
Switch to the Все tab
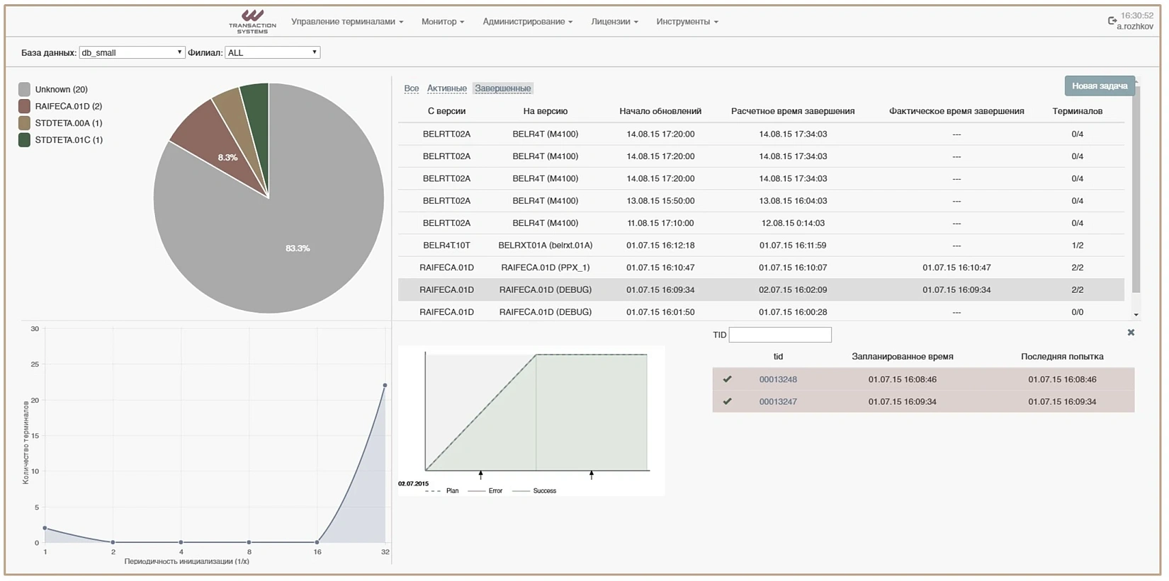pos(411,88)
